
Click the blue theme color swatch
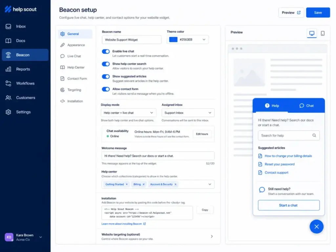pyautogui.click(x=173, y=39)
